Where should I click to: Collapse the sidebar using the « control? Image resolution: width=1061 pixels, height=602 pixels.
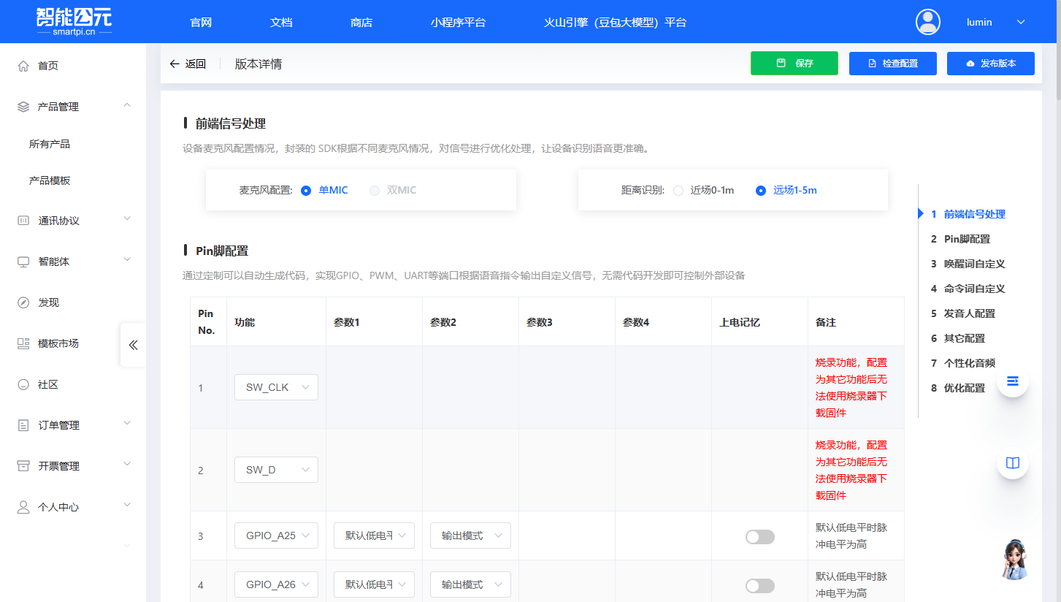(132, 346)
